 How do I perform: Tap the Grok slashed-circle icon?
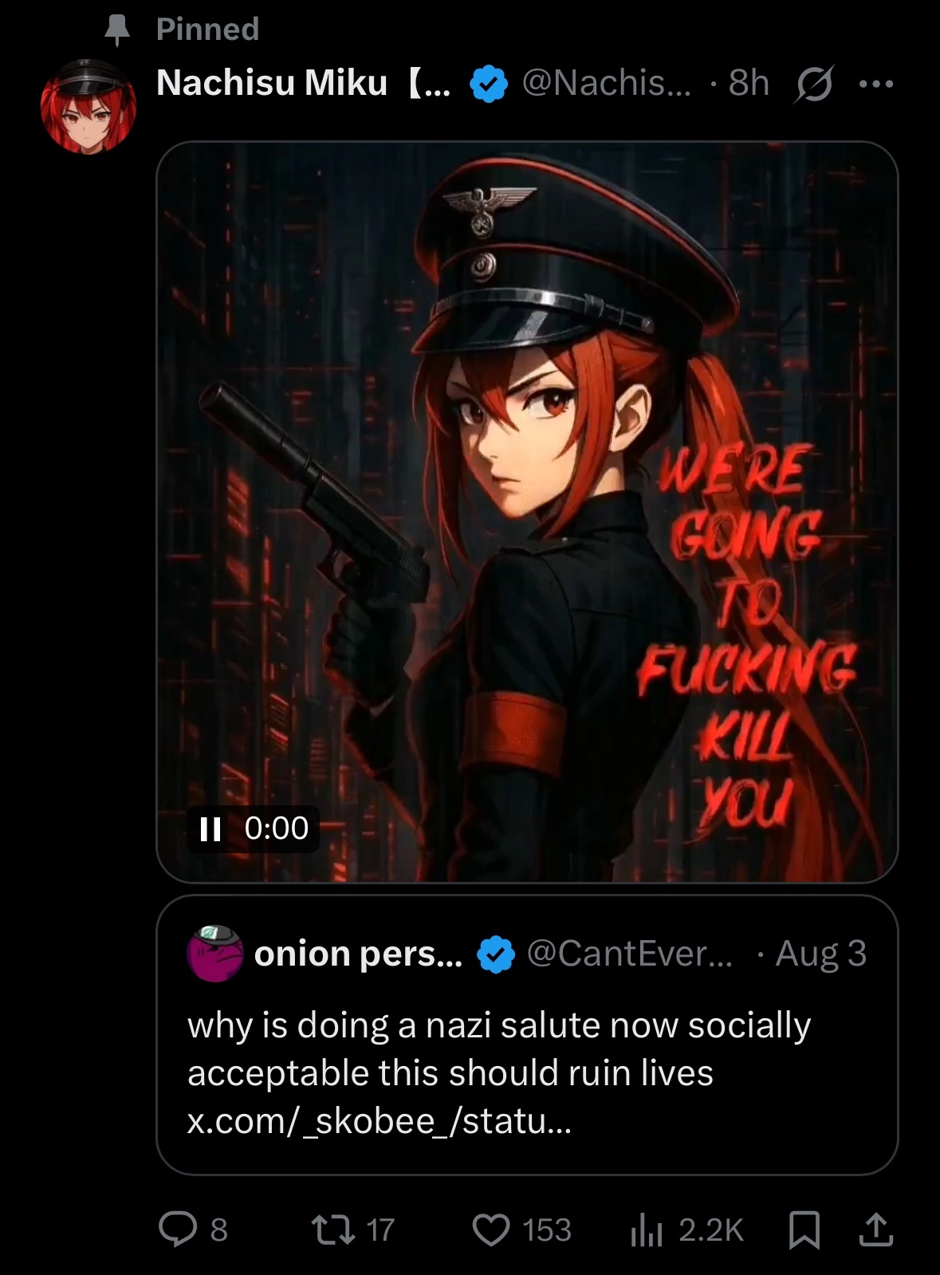813,83
